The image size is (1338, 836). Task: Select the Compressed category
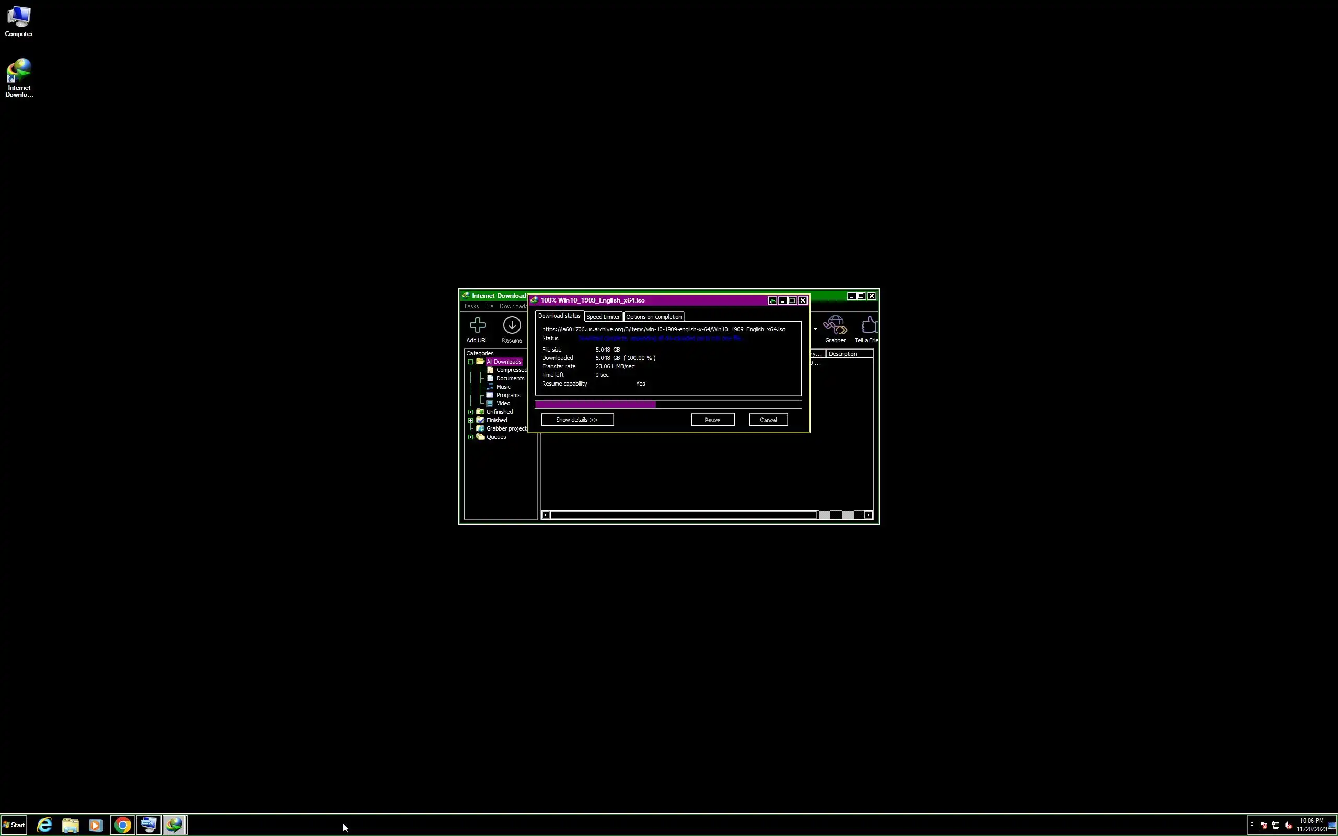pyautogui.click(x=510, y=370)
